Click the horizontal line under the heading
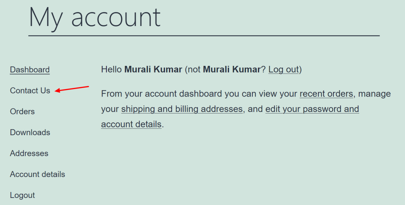 204,36
